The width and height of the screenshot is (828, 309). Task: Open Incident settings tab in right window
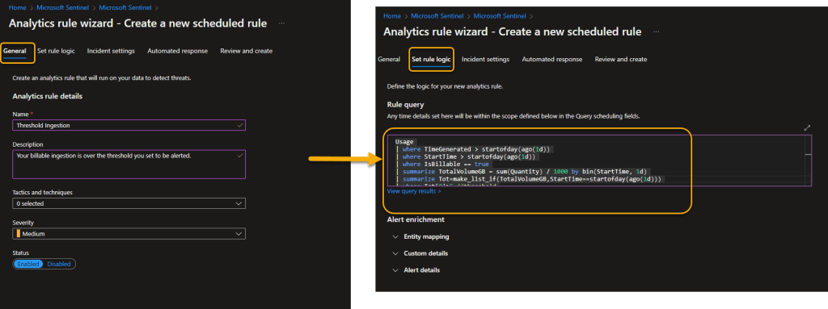click(x=485, y=60)
